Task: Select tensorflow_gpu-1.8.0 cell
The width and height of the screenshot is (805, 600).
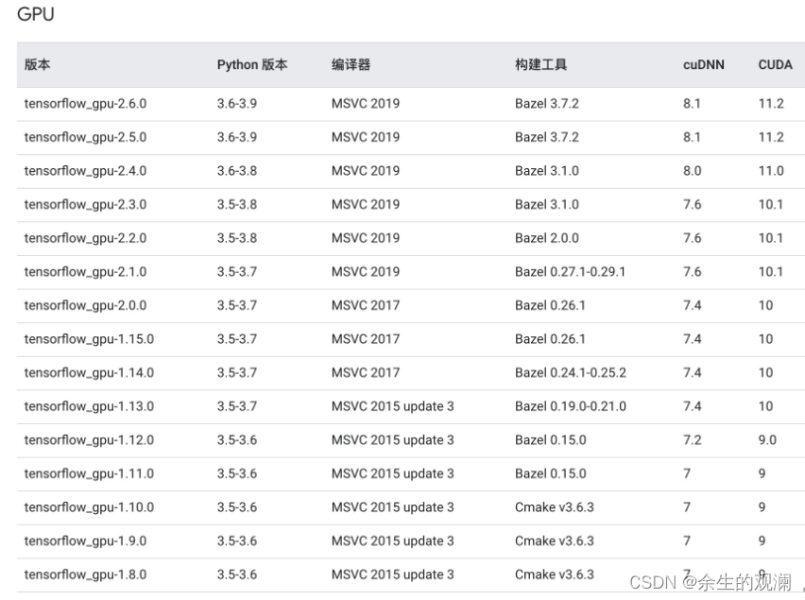Action: pyautogui.click(x=85, y=574)
